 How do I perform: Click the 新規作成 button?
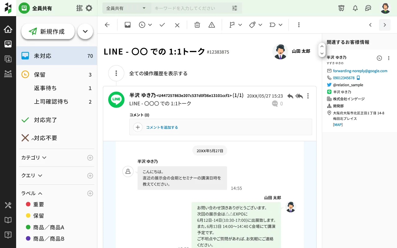click(48, 31)
